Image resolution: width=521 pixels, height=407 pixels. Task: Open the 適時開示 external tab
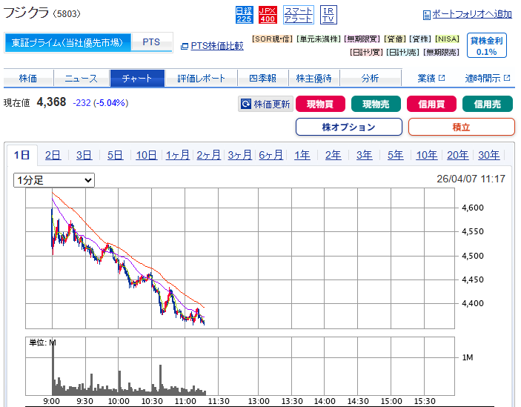[488, 79]
